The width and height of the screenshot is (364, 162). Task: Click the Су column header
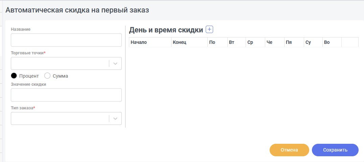pyautogui.click(x=313, y=43)
